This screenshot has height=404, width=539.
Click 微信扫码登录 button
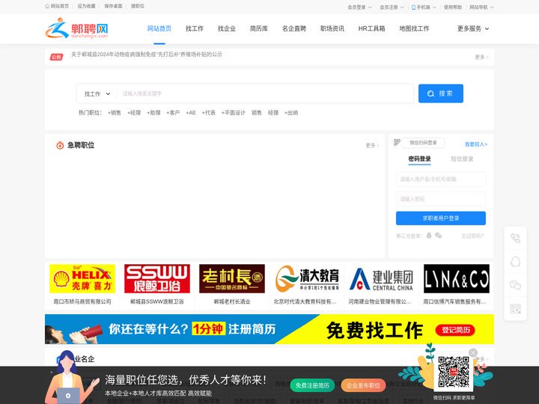(x=423, y=143)
